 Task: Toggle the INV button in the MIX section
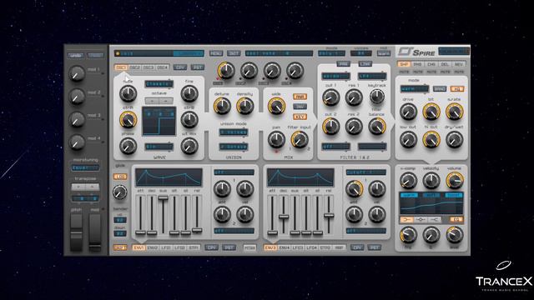point(300,107)
